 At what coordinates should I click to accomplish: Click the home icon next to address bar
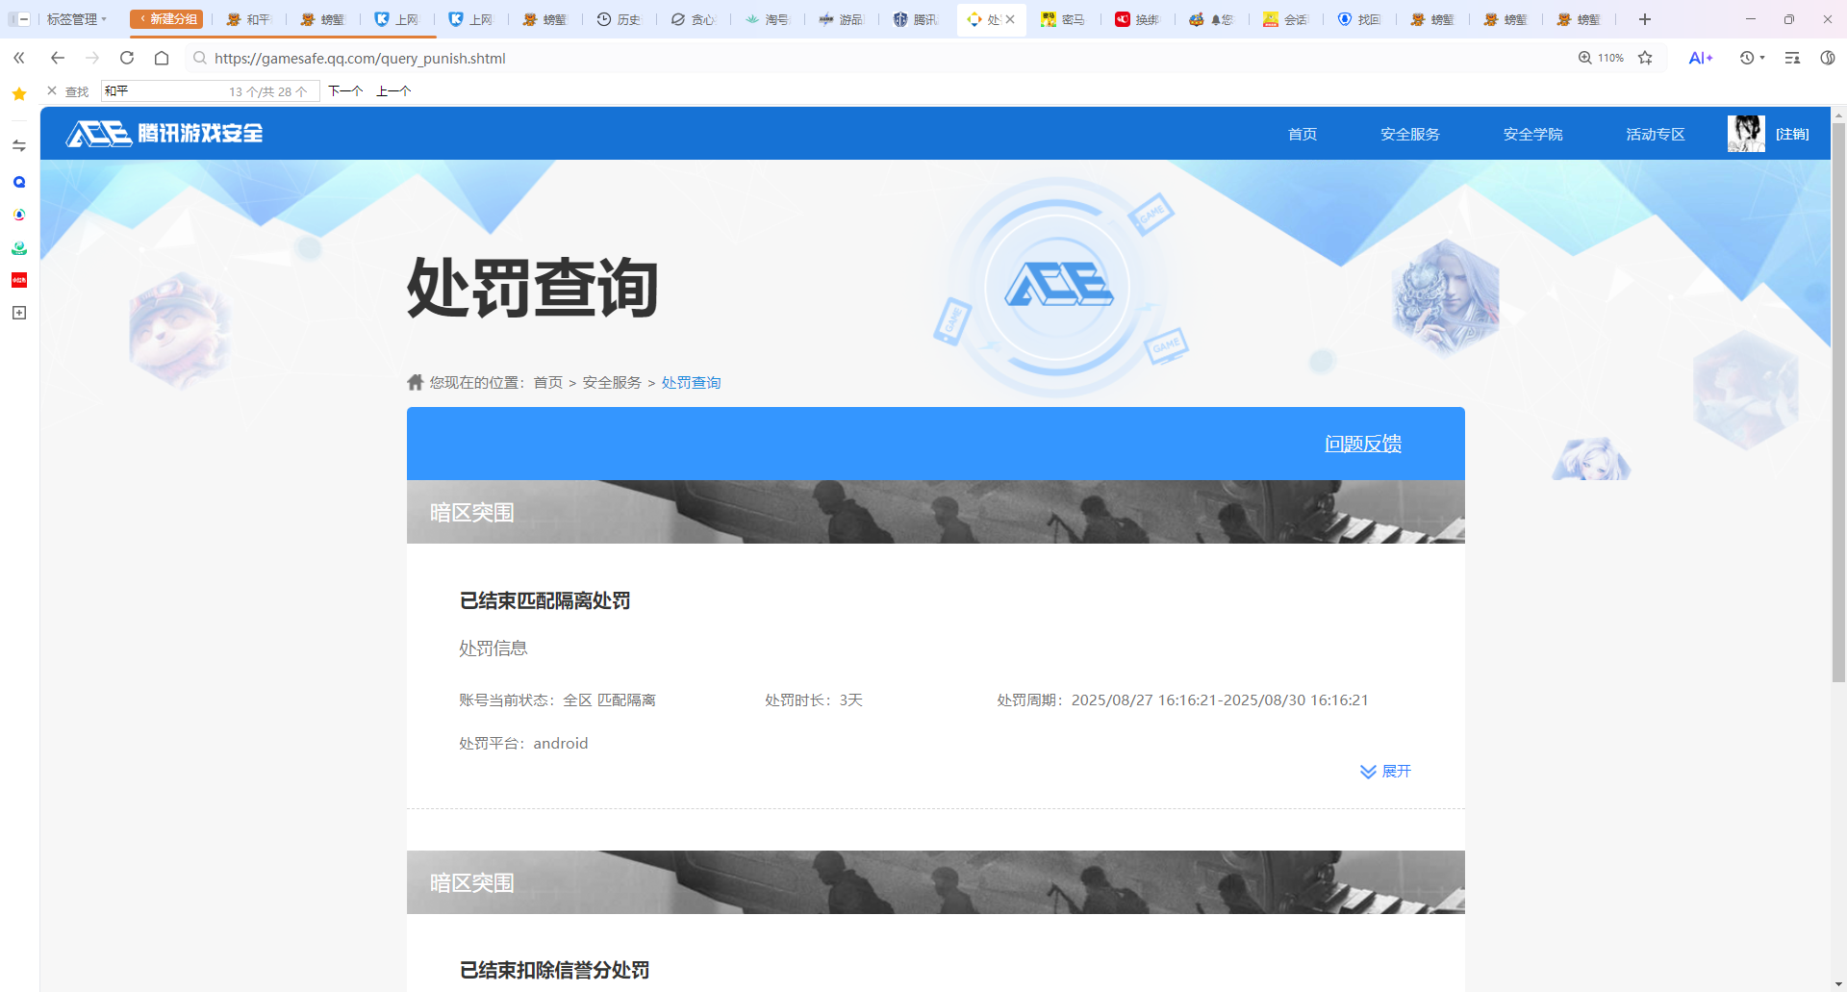click(161, 58)
